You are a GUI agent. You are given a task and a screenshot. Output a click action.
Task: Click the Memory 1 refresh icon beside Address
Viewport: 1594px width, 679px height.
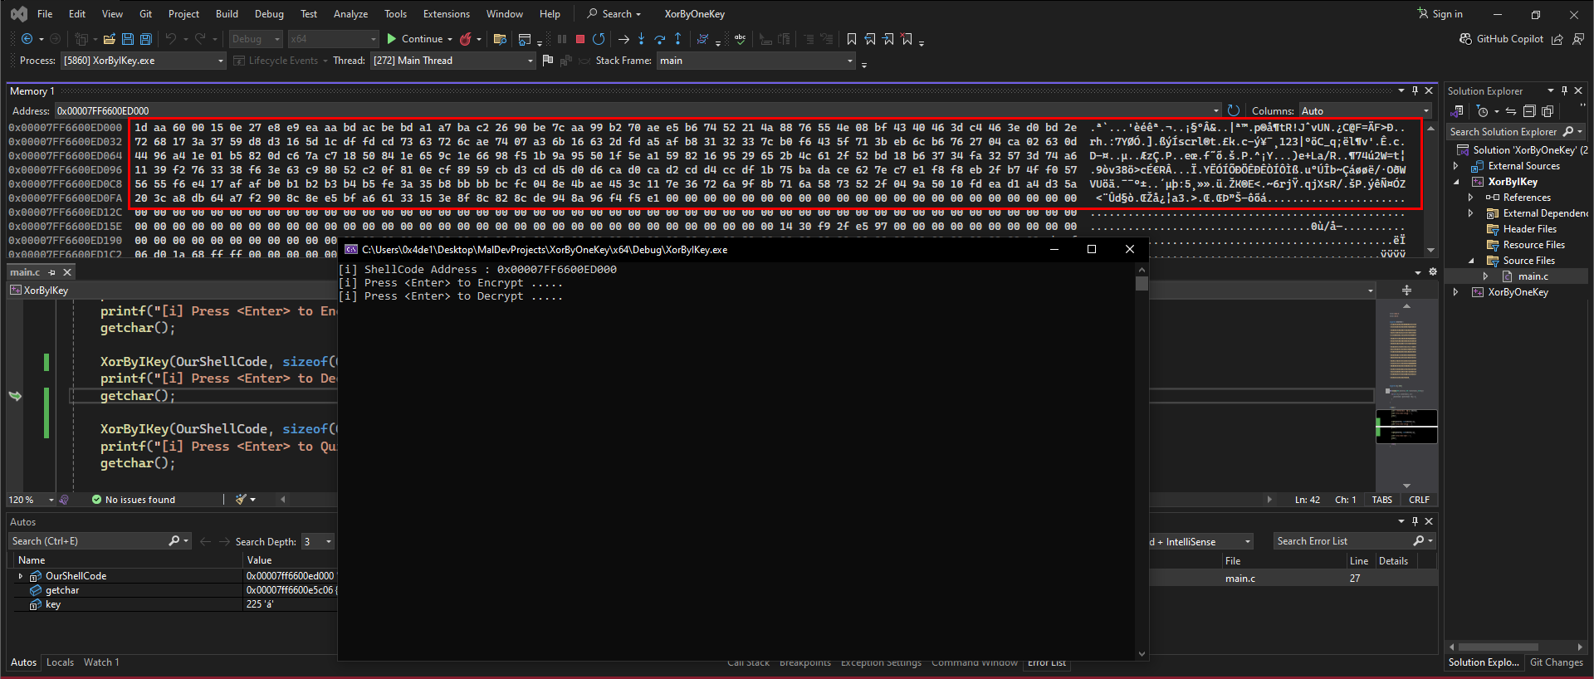click(1234, 110)
